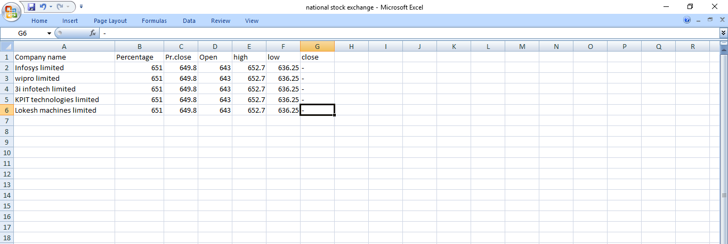The width and height of the screenshot is (728, 244).
Task: Click the active cell G6
Action: point(318,110)
